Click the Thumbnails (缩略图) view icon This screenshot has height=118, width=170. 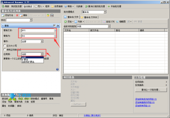(x=117, y=22)
